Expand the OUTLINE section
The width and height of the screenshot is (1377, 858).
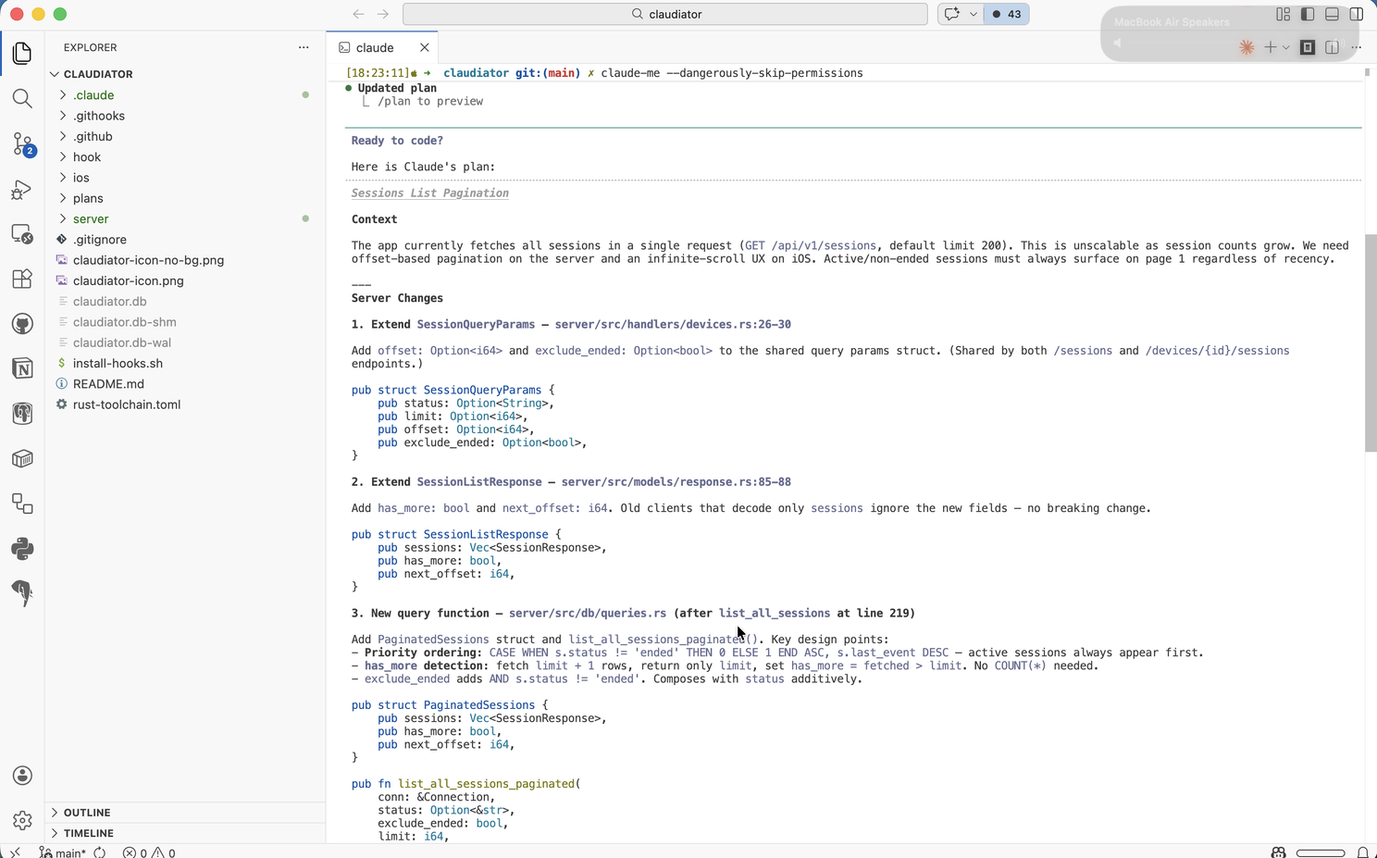87,813
